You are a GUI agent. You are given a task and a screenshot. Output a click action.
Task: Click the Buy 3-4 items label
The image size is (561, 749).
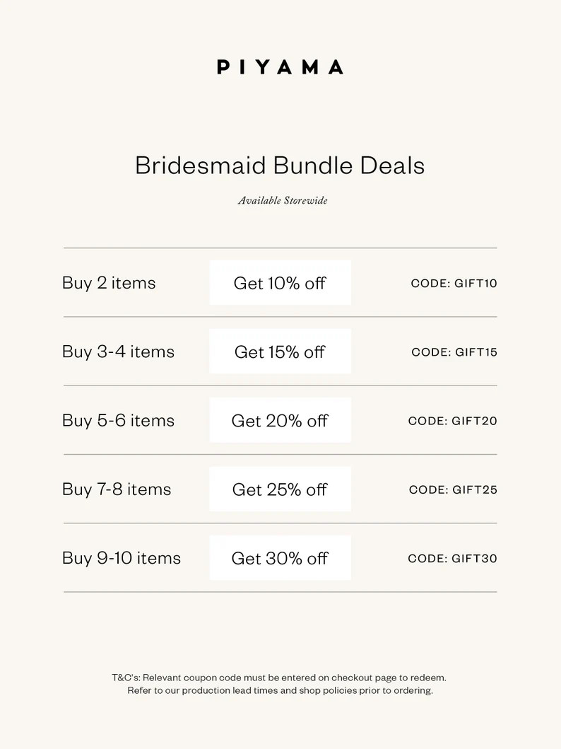118,352
